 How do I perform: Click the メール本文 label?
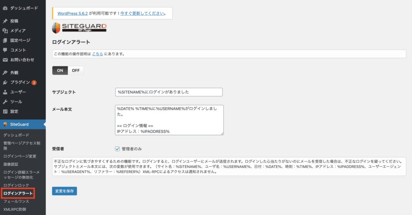(x=62, y=109)
